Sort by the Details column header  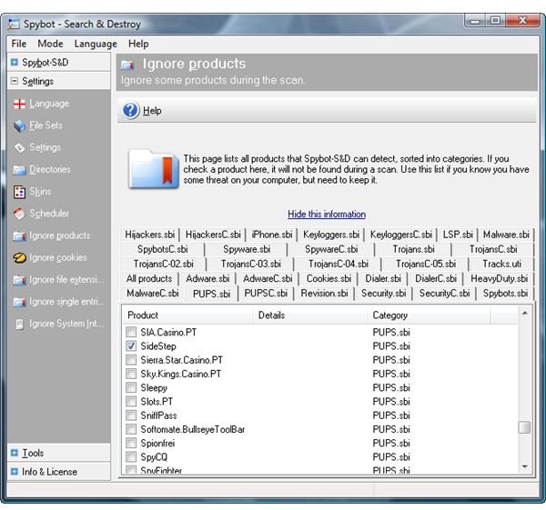tap(310, 315)
